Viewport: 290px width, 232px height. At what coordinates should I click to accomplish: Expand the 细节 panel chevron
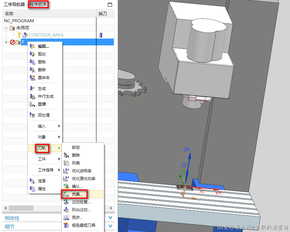click(x=110, y=226)
